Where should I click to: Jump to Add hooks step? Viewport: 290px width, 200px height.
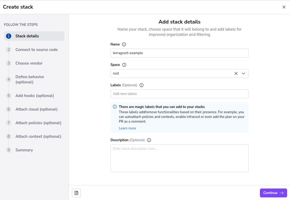tap(35, 96)
